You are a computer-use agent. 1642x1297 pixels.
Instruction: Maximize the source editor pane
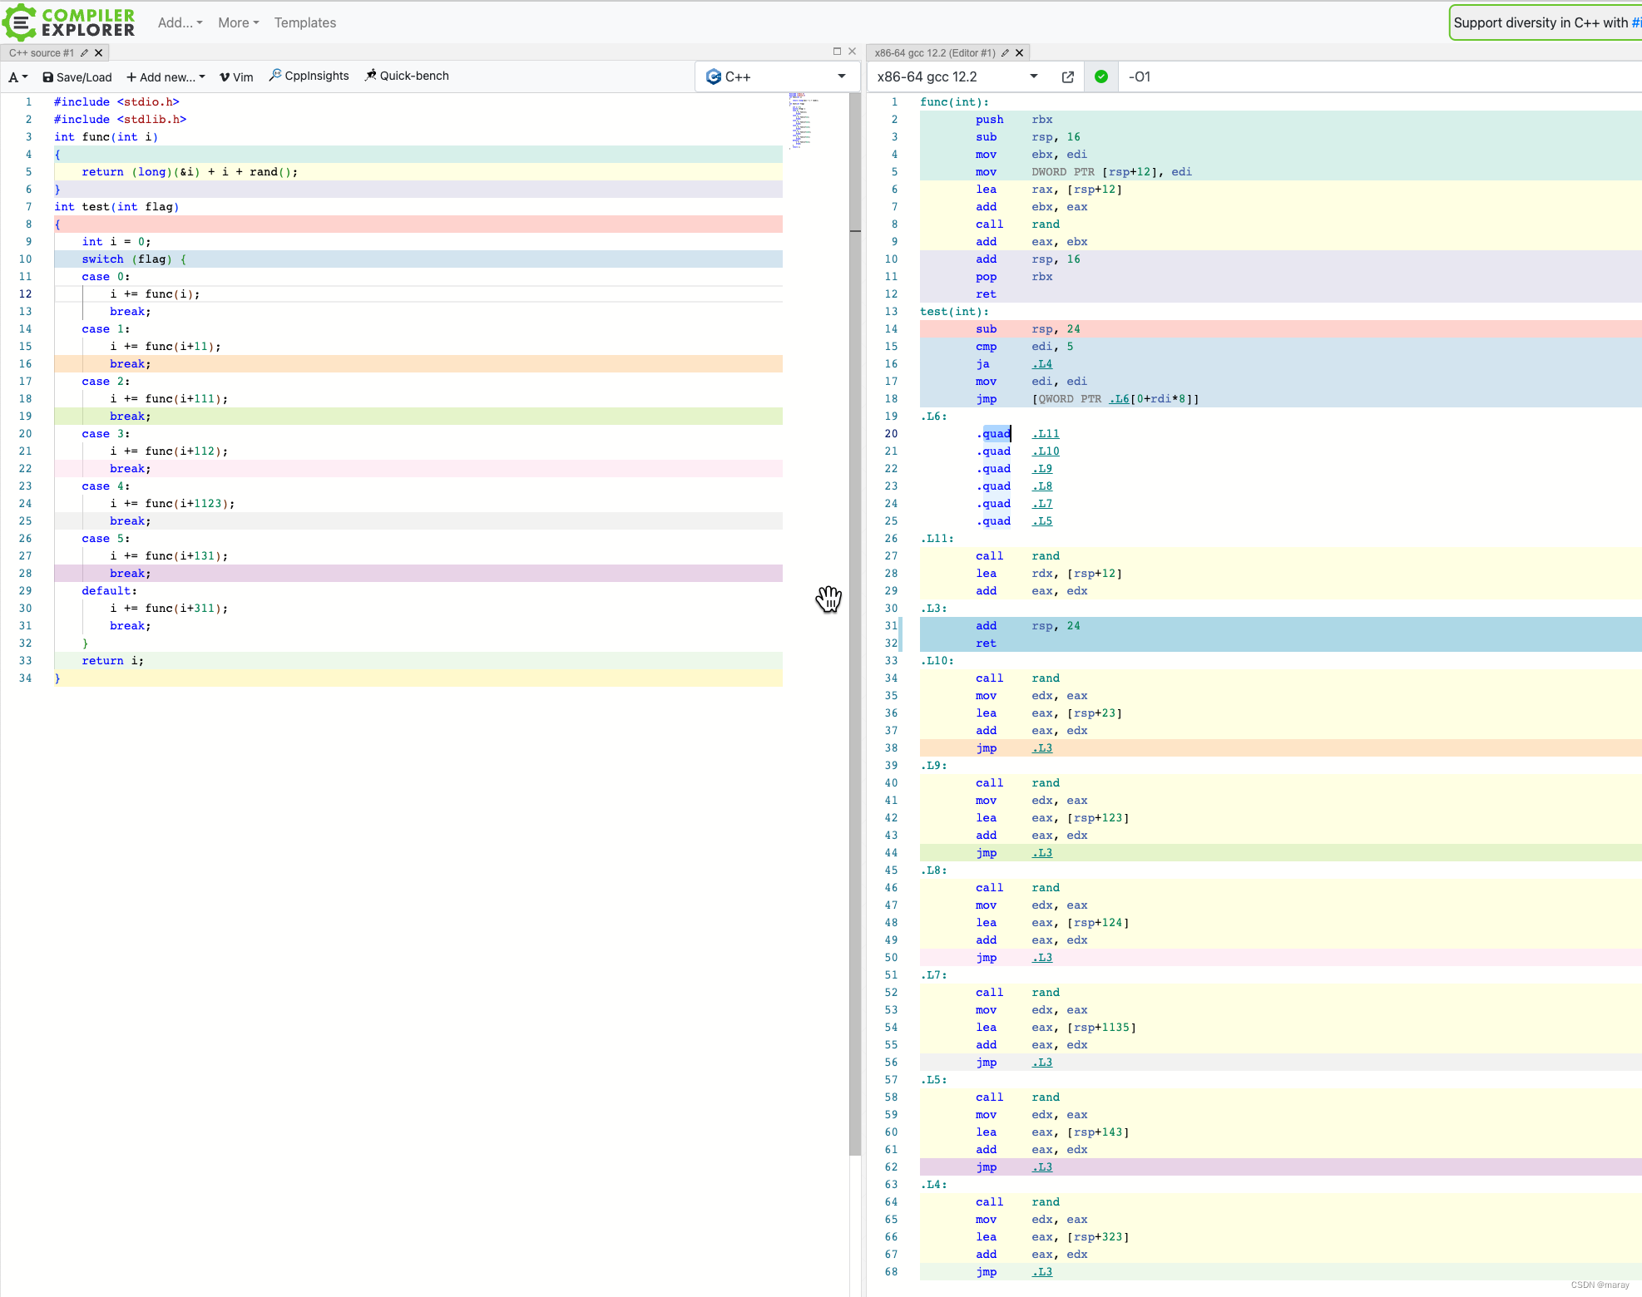[837, 52]
